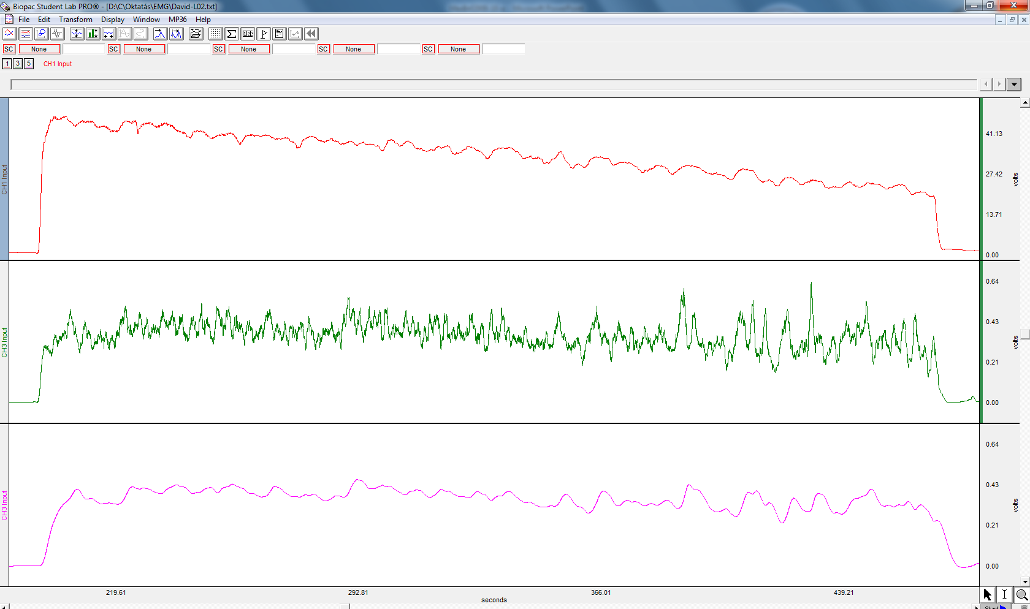1030x609 pixels.
Task: Click the document icon beside File menu
Action: [x=9, y=19]
